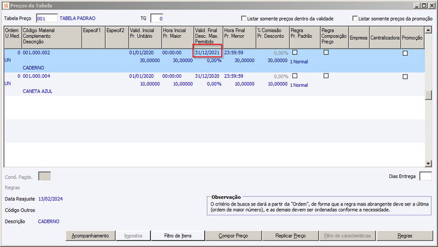Image resolution: width=438 pixels, height=247 pixels.
Task: Tick the Promoção checkbox for CADERNO row
Action: point(405,53)
